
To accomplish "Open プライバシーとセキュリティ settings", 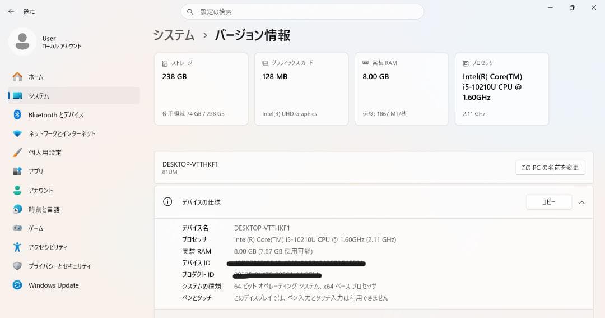I will coord(74,266).
